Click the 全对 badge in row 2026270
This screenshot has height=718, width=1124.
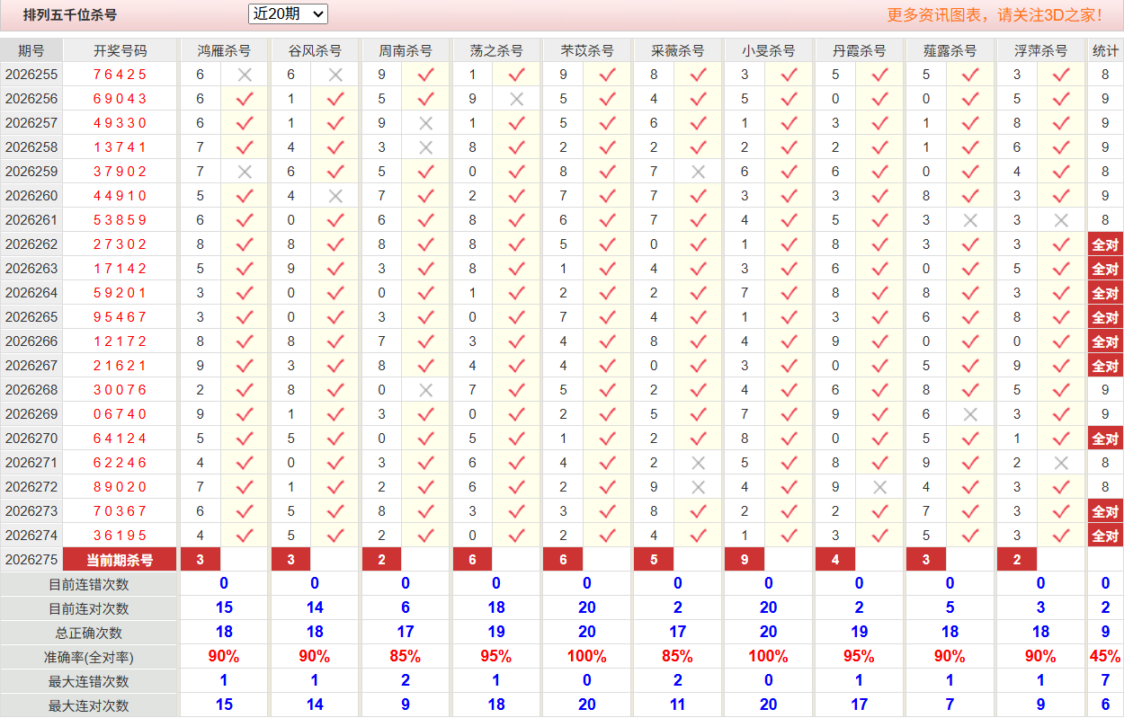(x=1105, y=439)
